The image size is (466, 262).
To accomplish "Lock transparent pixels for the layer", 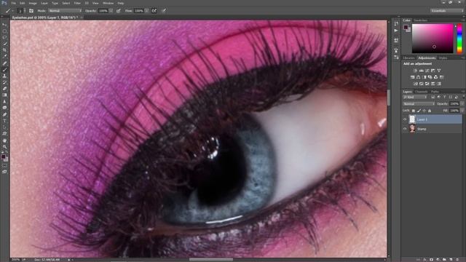I will 414,111.
